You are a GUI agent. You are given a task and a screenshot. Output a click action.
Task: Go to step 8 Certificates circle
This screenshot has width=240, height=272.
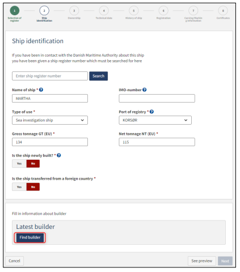(x=223, y=11)
